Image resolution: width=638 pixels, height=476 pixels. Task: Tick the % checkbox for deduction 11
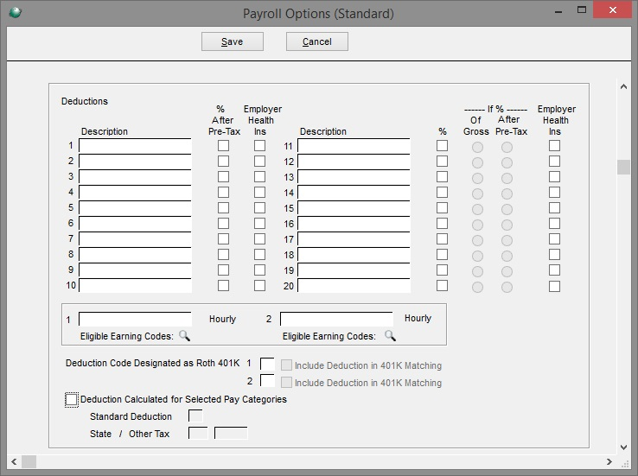443,145
